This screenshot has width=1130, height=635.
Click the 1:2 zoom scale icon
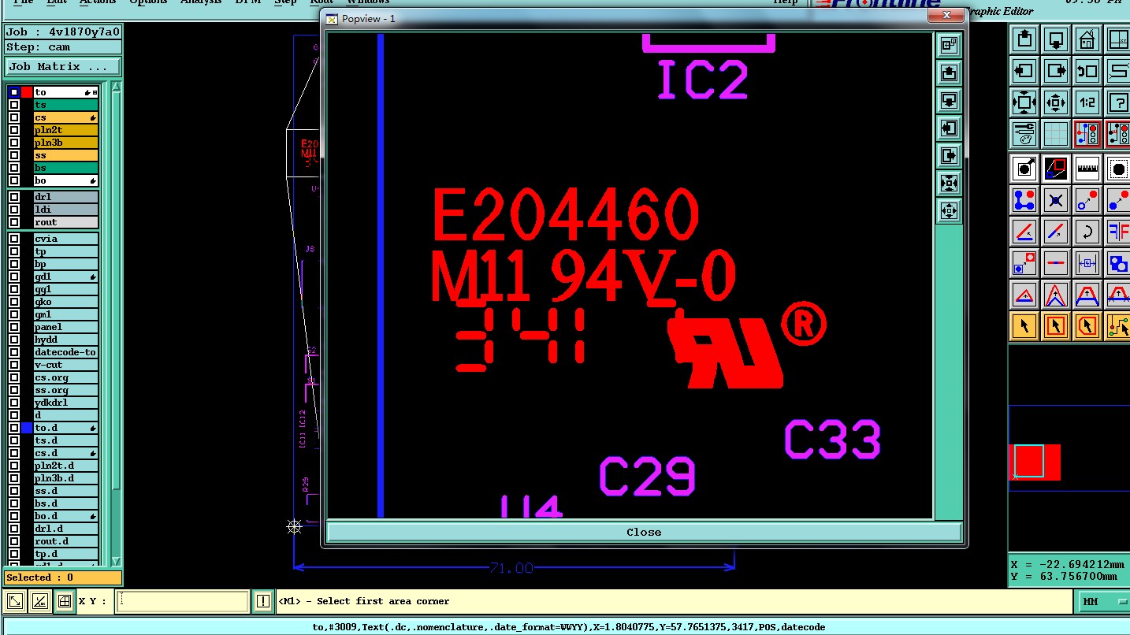(1087, 102)
